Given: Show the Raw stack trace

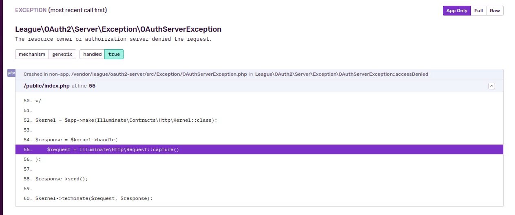Looking at the screenshot, I should (495, 11).
